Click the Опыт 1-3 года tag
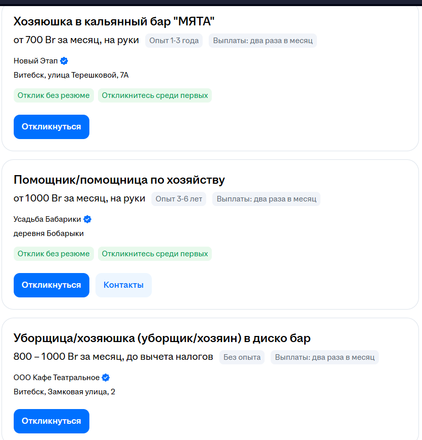 (174, 41)
